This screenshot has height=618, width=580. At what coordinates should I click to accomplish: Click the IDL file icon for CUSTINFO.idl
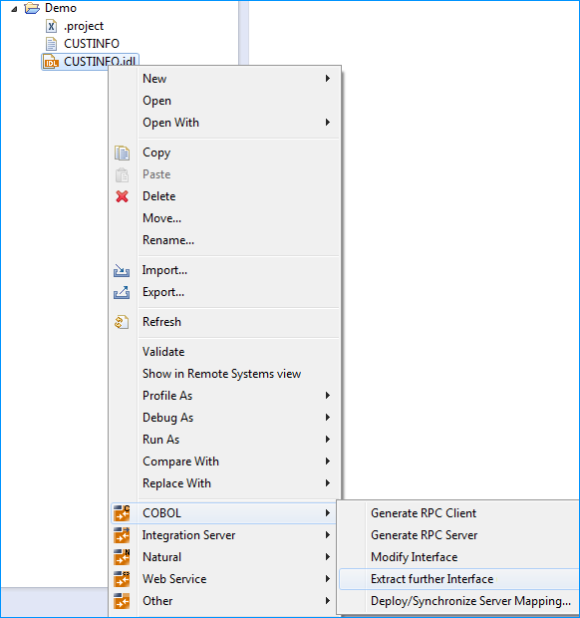tap(51, 62)
